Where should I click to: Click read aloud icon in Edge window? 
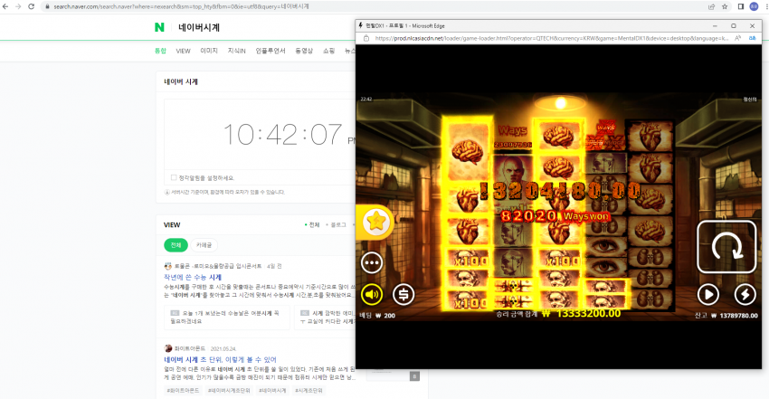pyautogui.click(x=737, y=38)
